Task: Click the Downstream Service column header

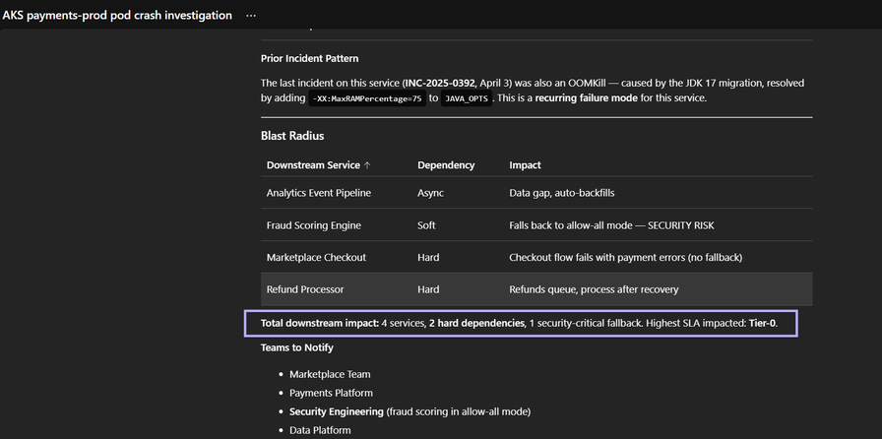Action: tap(313, 165)
